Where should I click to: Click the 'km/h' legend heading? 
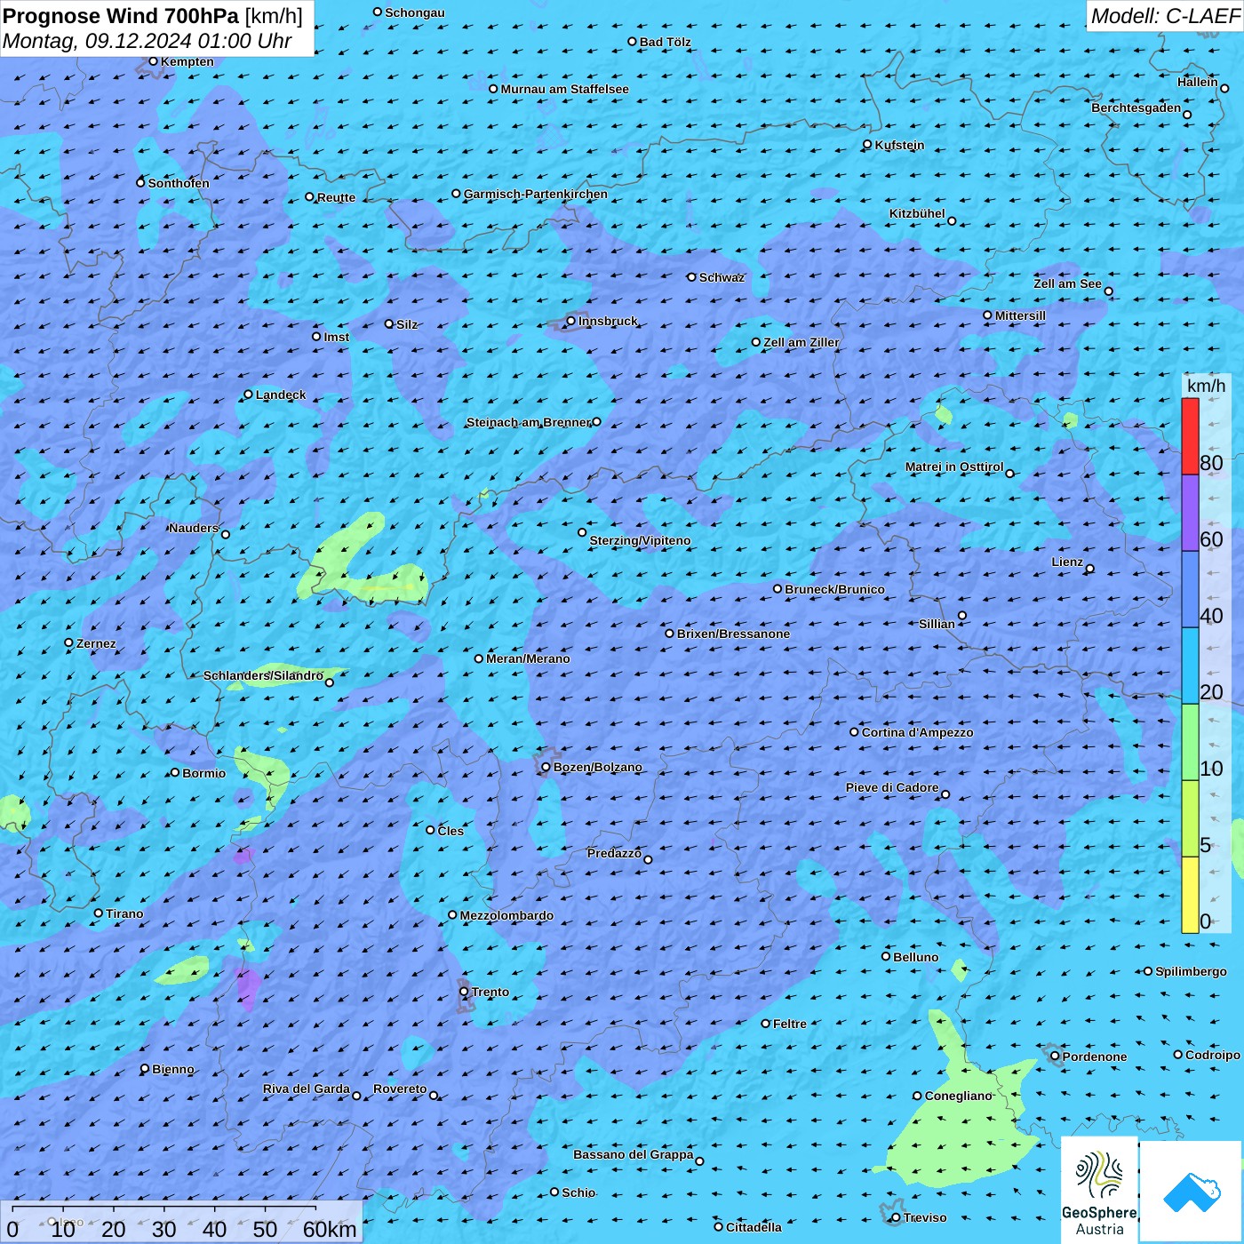coord(1206,386)
